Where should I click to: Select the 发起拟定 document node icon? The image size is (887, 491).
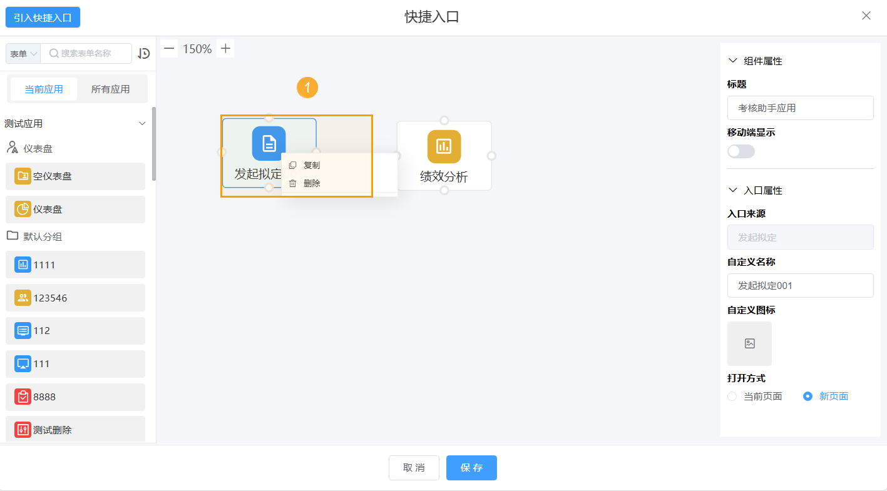(269, 143)
